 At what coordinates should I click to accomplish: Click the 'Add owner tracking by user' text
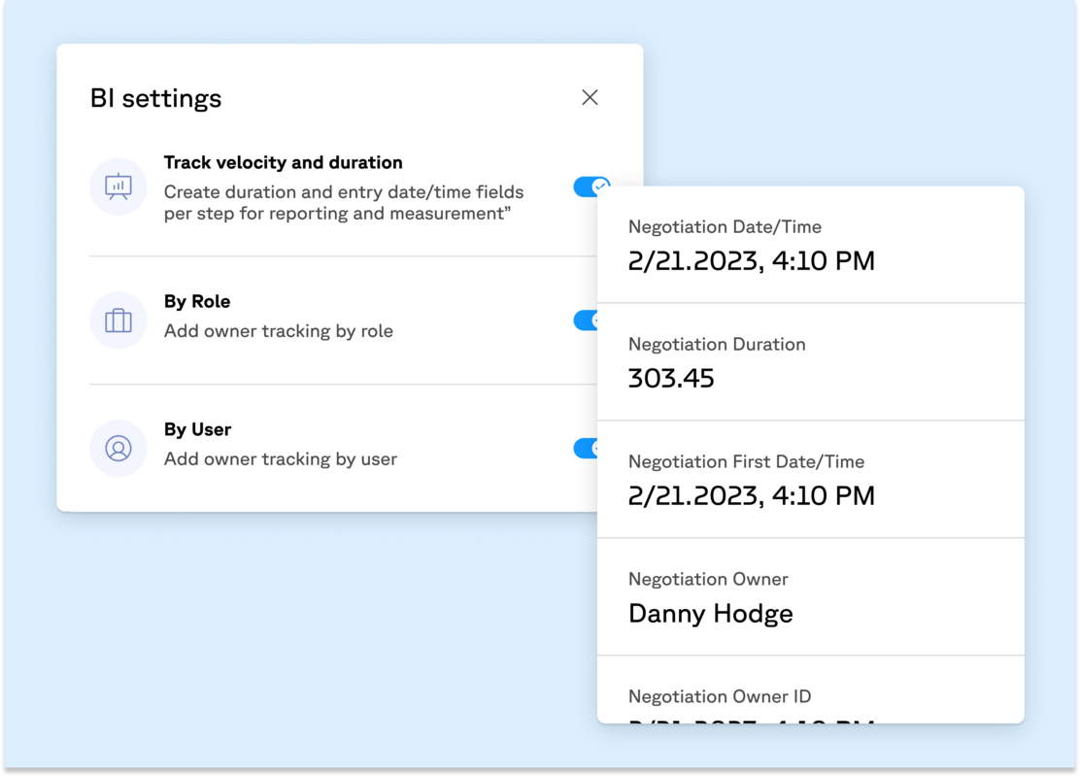(281, 459)
